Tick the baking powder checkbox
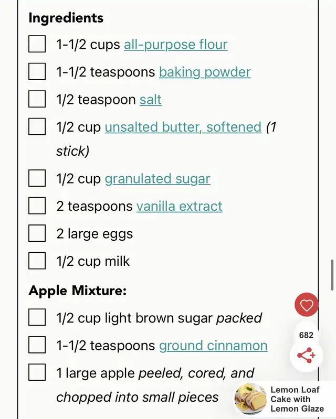336x419 pixels. [37, 71]
